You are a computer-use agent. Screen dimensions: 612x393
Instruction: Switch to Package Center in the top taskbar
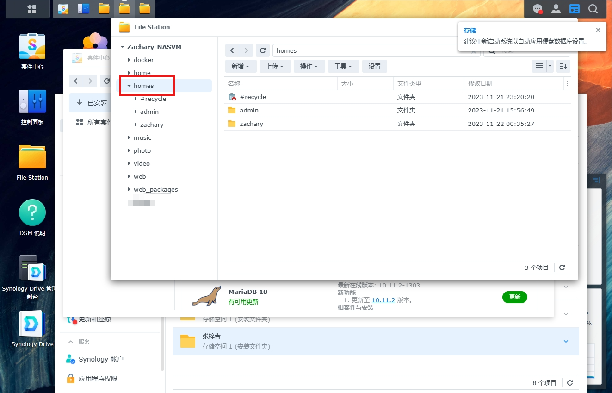pyautogui.click(x=63, y=9)
